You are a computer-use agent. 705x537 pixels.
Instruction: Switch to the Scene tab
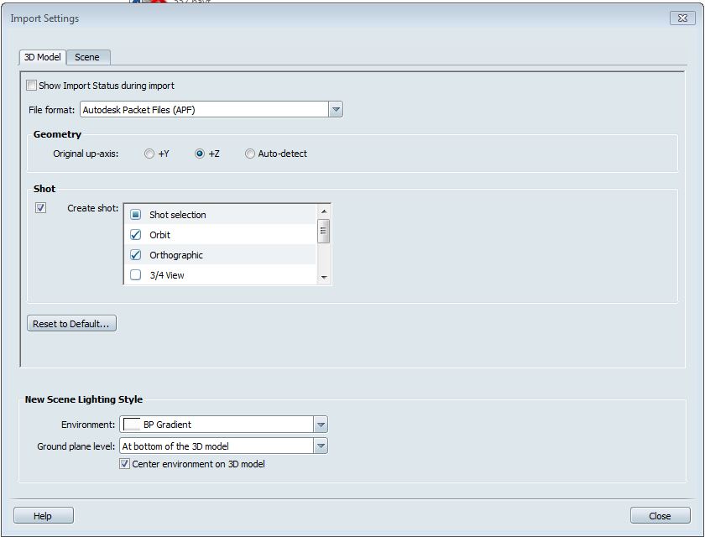click(87, 57)
